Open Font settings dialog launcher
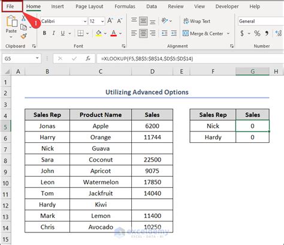 [123, 46]
